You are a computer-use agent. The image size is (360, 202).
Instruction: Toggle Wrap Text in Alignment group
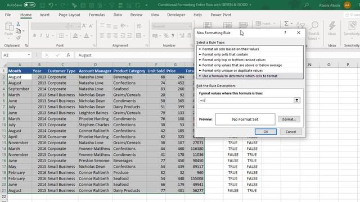point(139,26)
